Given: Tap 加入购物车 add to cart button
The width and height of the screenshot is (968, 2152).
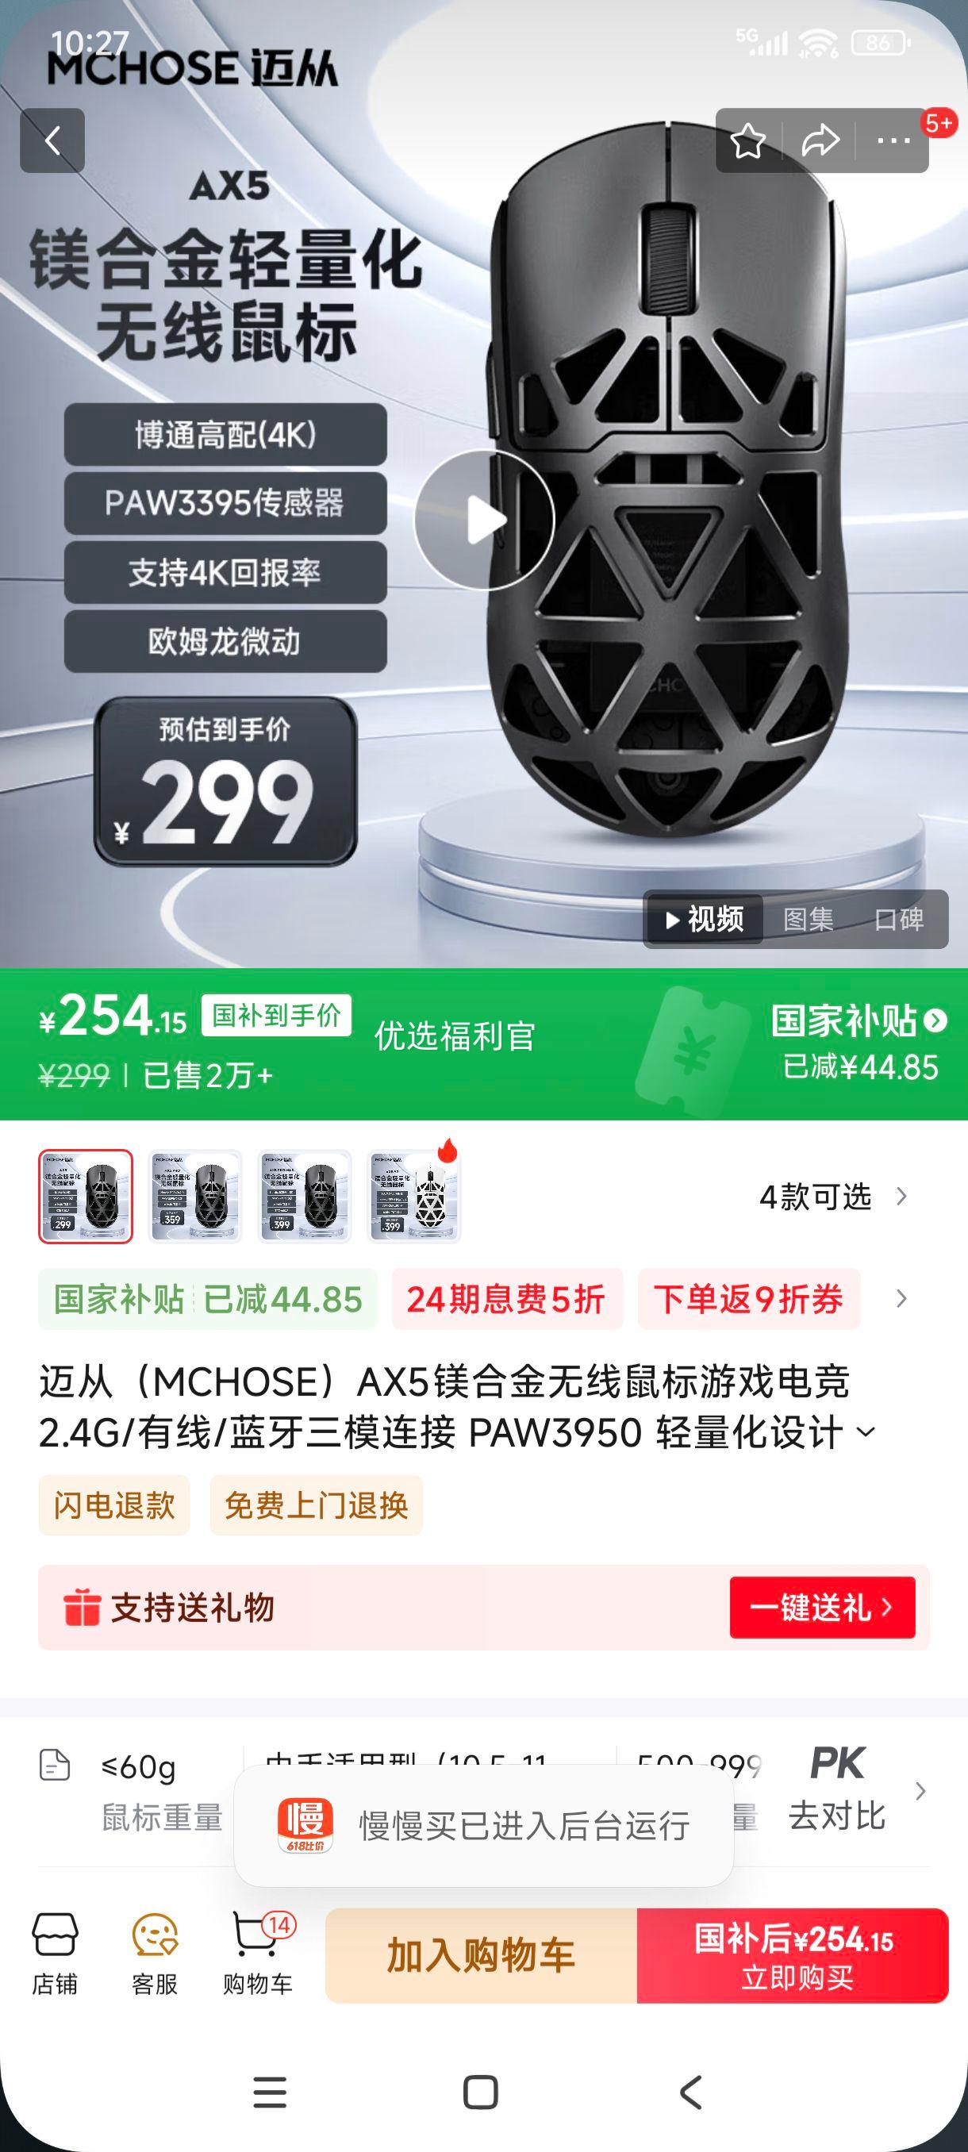Looking at the screenshot, I should click(x=481, y=1955).
